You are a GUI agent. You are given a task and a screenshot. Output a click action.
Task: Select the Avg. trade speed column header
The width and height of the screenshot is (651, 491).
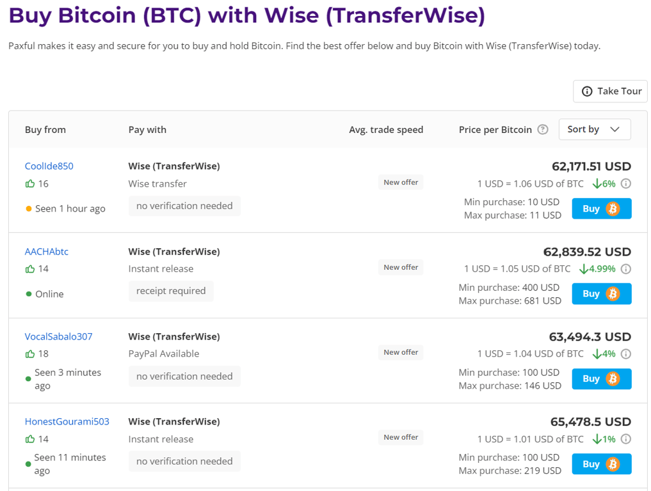point(386,129)
